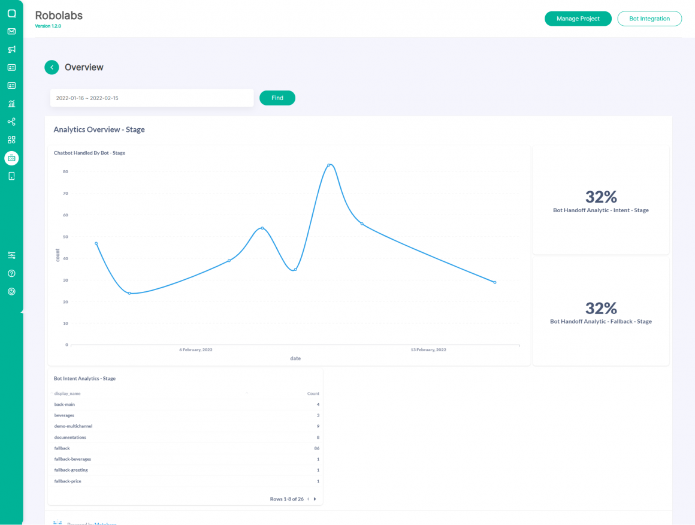Open the first contact card icon in sidebar
The image size is (695, 525).
click(x=11, y=67)
